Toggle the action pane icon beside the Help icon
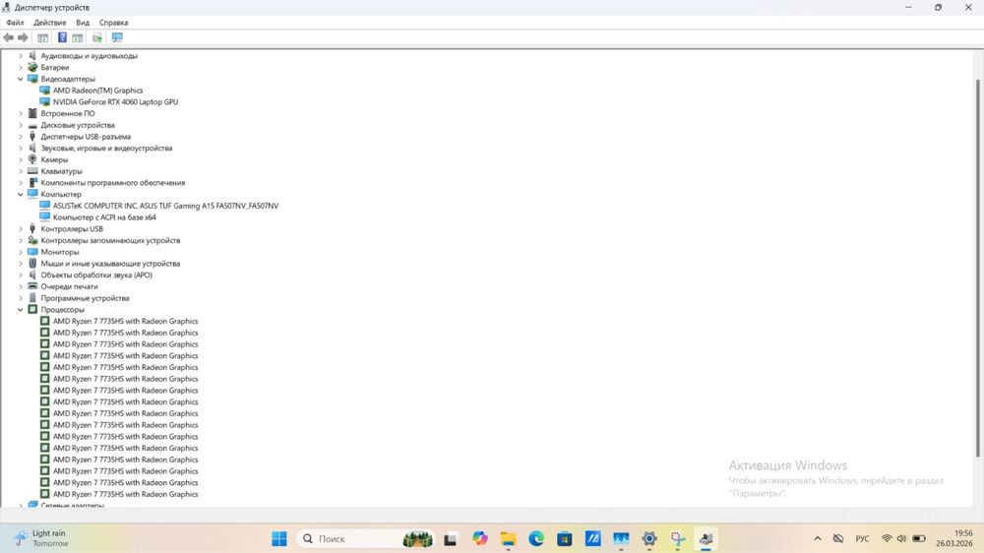 point(77,37)
